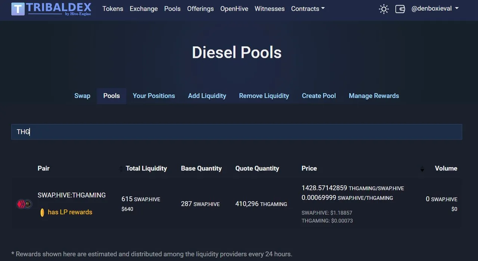
Task: Switch to the Swap tab
Action: [x=82, y=96]
